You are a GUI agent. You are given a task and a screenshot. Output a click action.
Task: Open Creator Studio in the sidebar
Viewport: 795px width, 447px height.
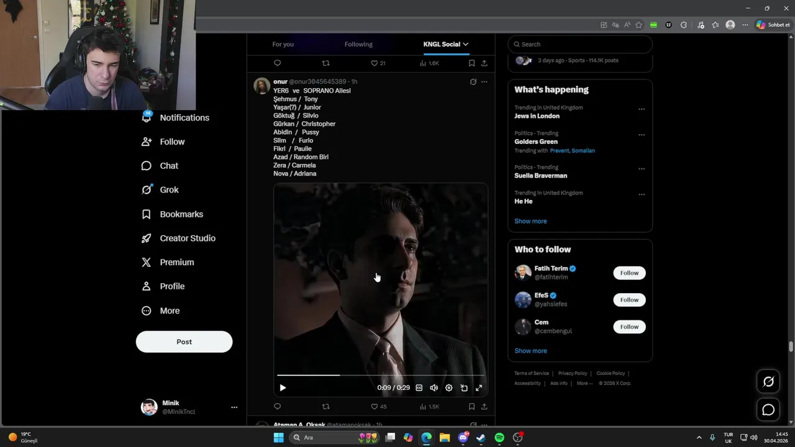(179, 238)
